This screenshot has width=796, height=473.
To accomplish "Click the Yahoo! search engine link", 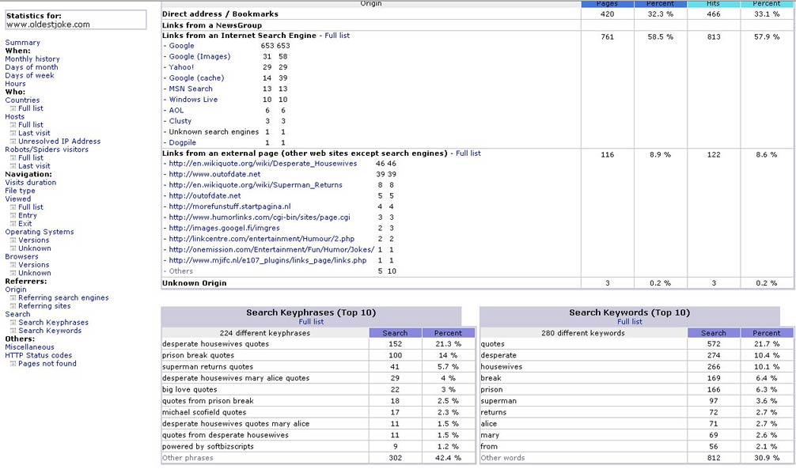I will pyautogui.click(x=181, y=67).
